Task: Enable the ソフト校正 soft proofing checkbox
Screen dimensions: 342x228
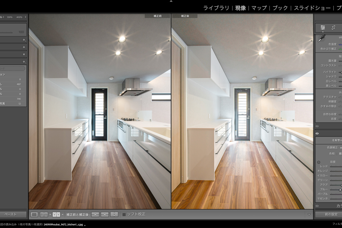Action: click(124, 214)
